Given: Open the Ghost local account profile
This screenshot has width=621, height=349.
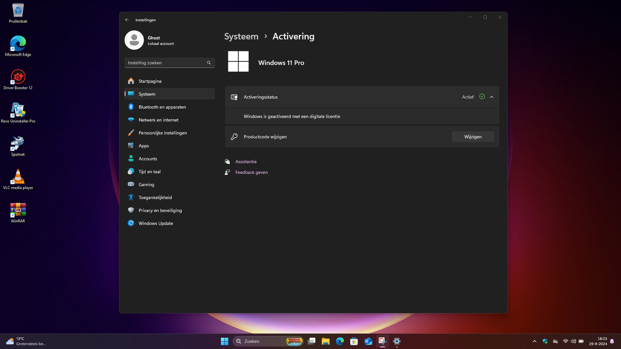Looking at the screenshot, I should pos(149,40).
